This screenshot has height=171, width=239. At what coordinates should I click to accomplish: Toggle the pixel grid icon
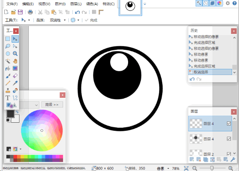coord(94,12)
